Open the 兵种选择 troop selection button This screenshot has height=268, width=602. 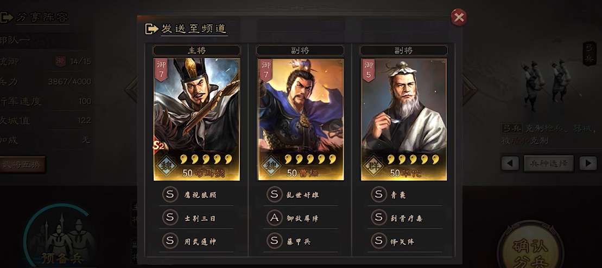tap(549, 164)
